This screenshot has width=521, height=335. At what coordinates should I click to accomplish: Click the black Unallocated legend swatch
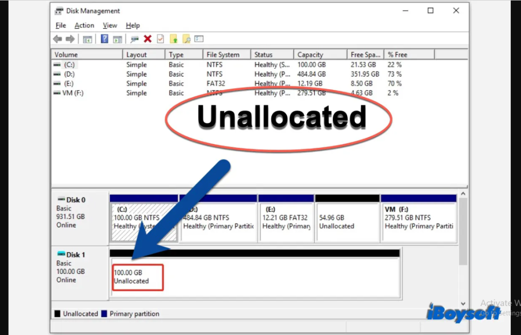[57, 314]
